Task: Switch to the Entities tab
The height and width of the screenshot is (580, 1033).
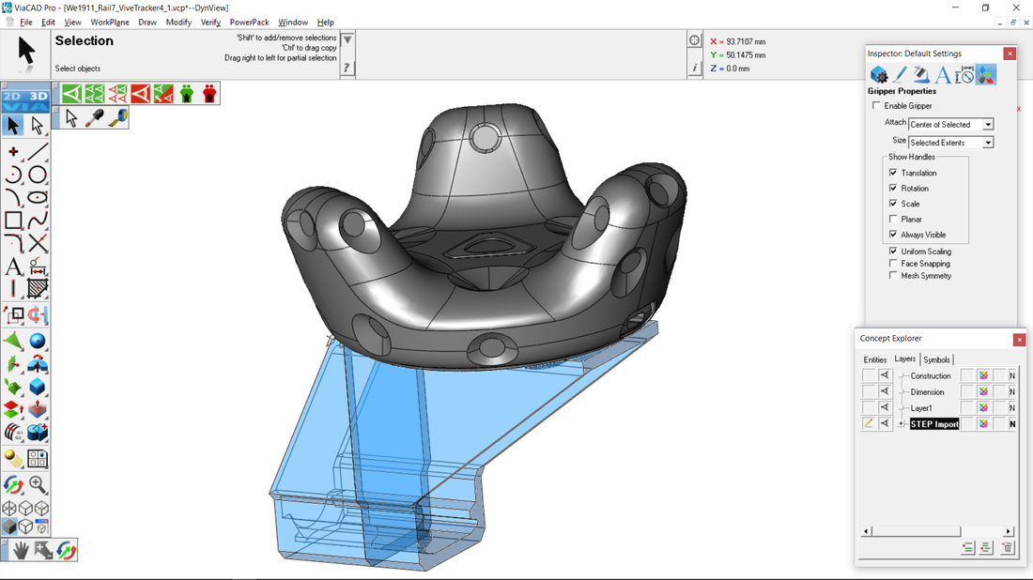Action: click(x=874, y=359)
